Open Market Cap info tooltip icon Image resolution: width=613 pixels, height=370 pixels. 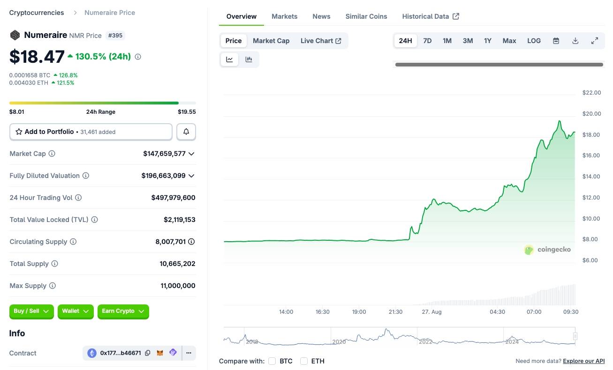coord(52,154)
